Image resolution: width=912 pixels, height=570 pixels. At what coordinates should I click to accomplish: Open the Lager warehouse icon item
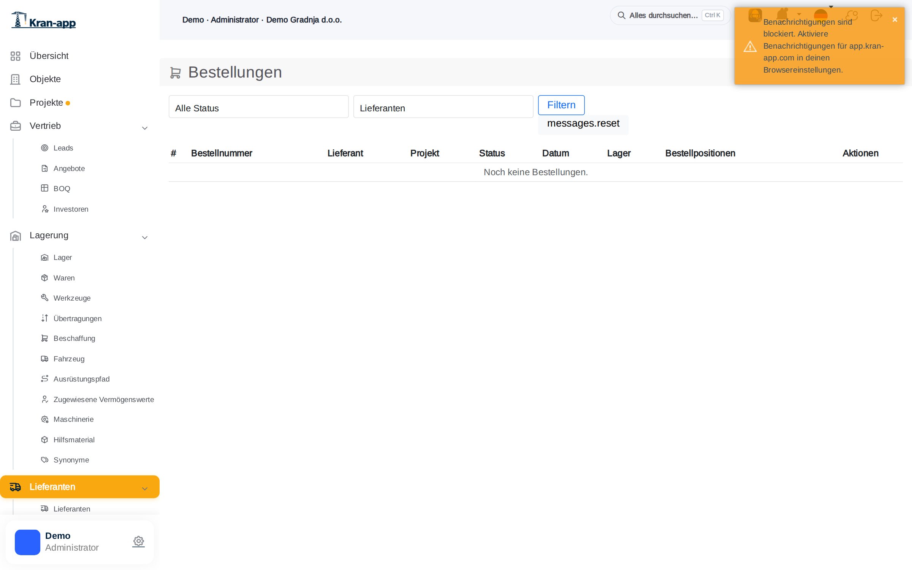[44, 258]
